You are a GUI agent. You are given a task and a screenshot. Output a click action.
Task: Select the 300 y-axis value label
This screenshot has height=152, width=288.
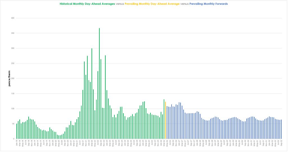pyautogui.click(x=13, y=48)
